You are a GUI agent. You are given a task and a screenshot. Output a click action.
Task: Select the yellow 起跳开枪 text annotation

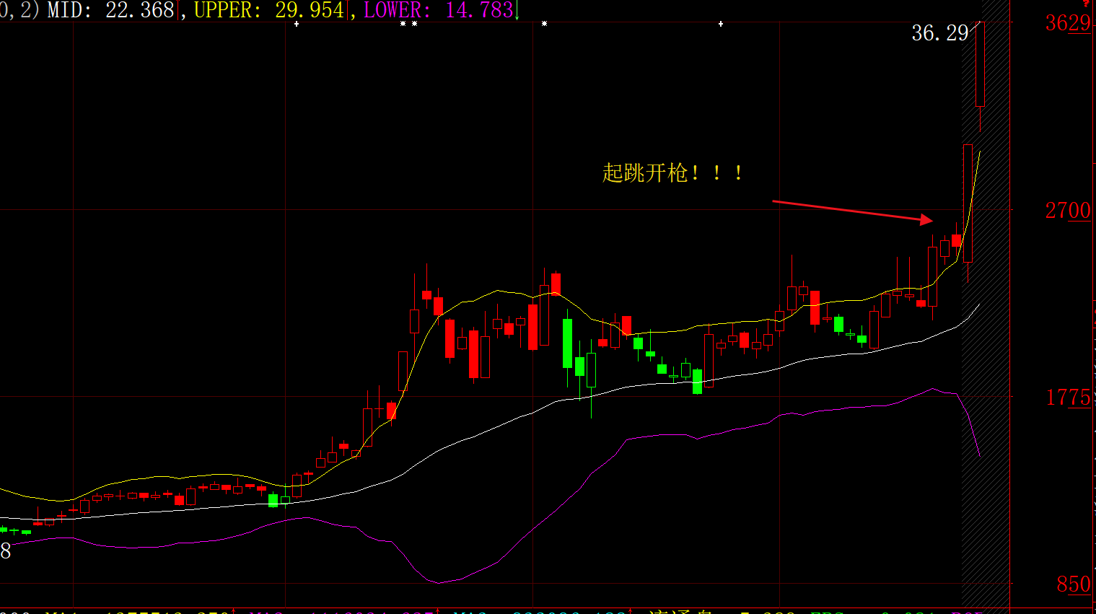(x=672, y=173)
